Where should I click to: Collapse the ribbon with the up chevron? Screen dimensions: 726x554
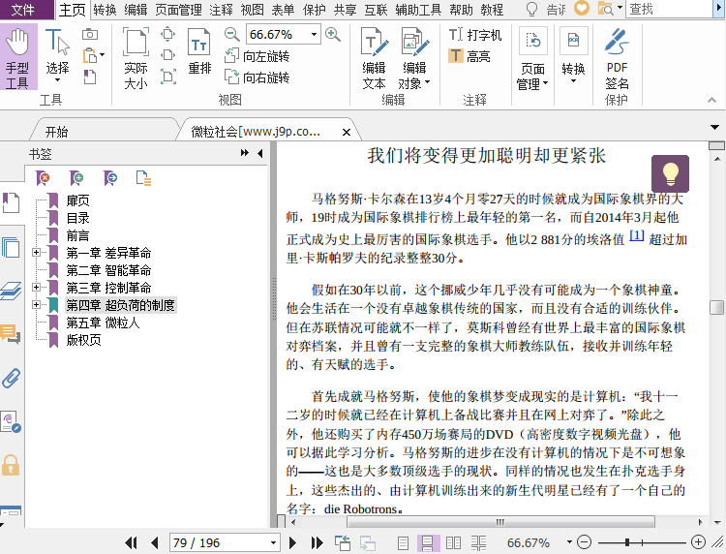711,100
